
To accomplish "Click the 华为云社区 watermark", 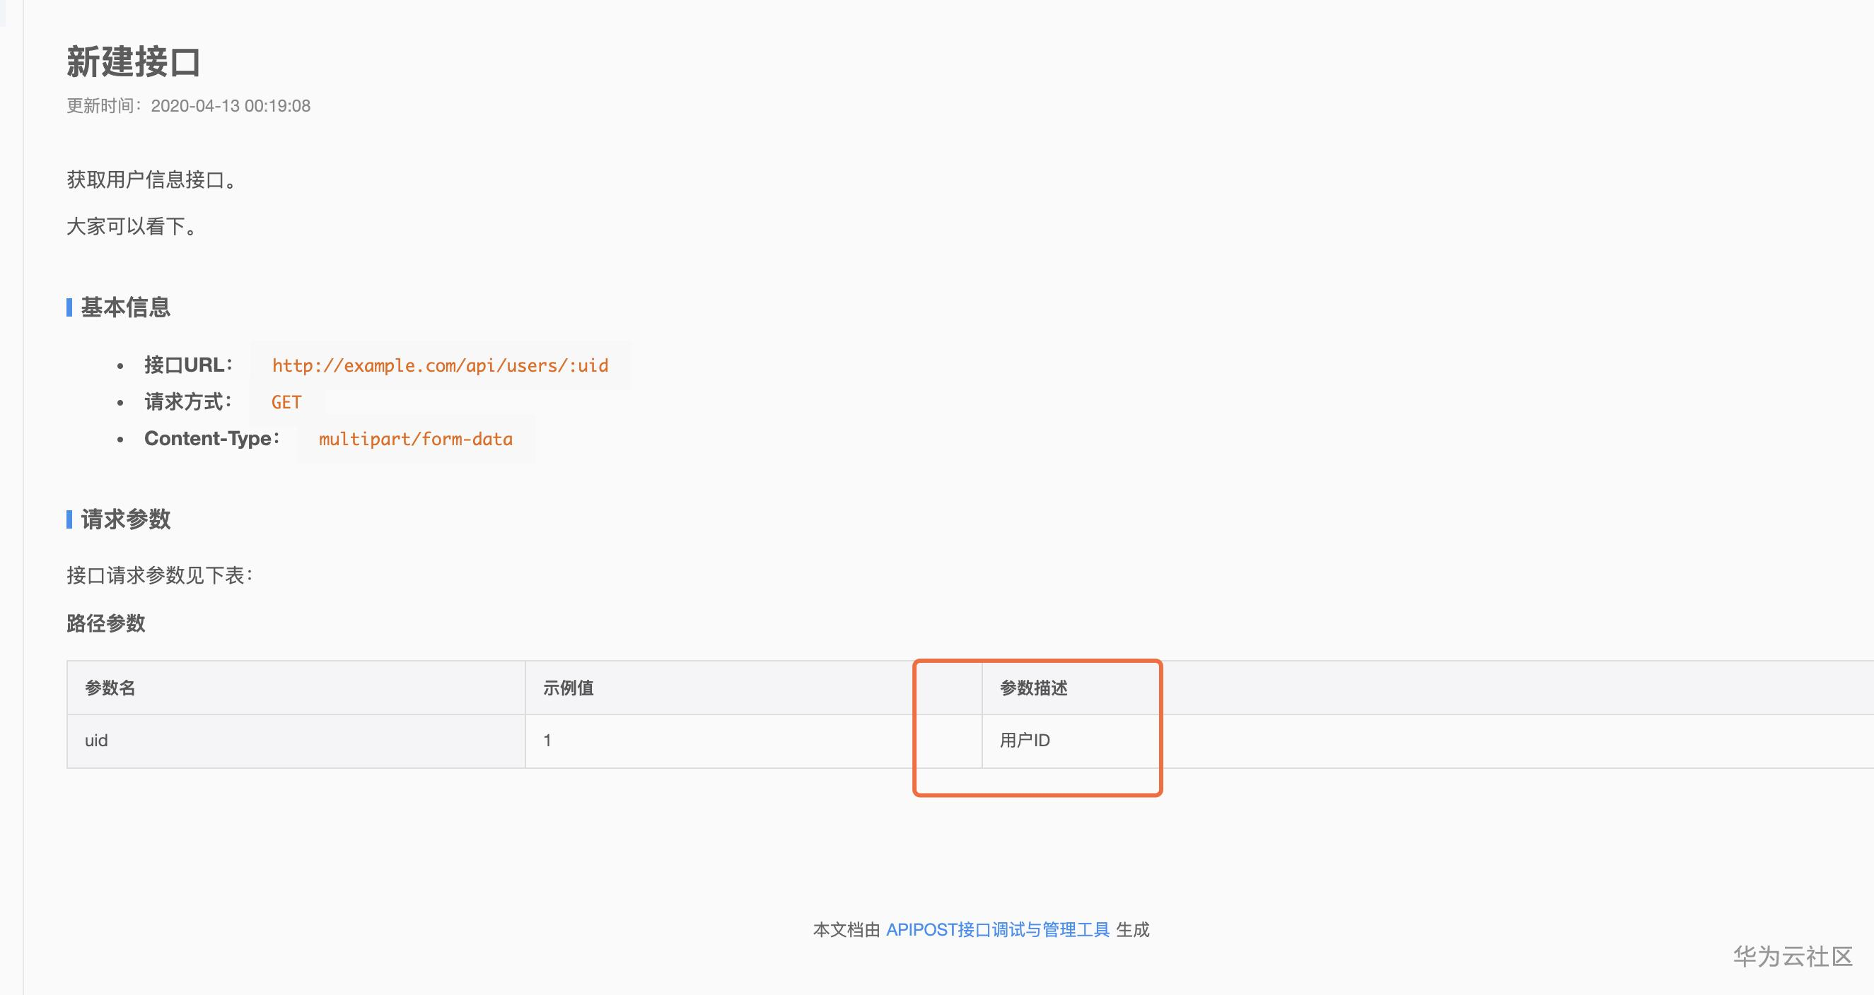I will coord(1792,956).
